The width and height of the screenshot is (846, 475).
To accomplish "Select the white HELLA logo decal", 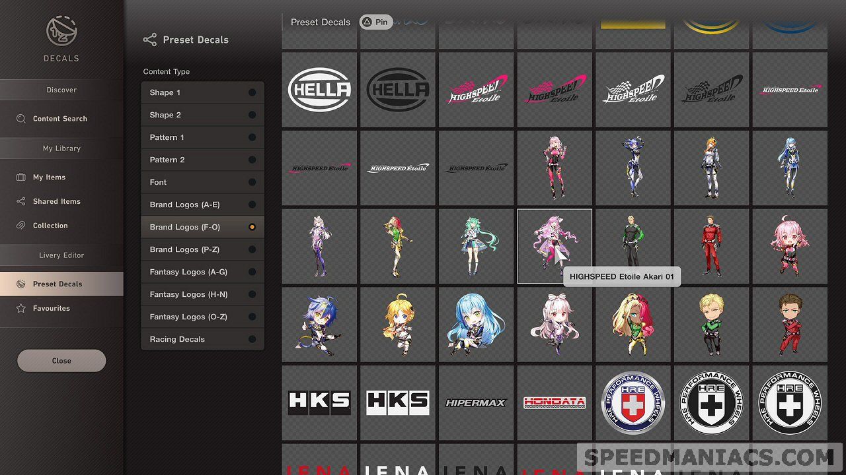I will [x=319, y=90].
